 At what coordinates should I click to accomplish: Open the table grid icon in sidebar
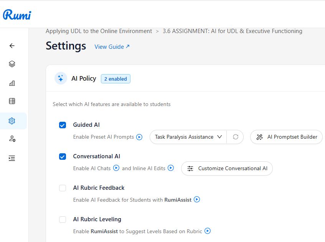point(12,101)
